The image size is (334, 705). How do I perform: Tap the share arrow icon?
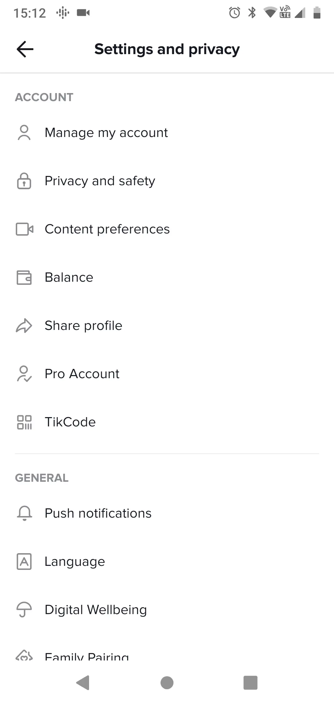(24, 326)
